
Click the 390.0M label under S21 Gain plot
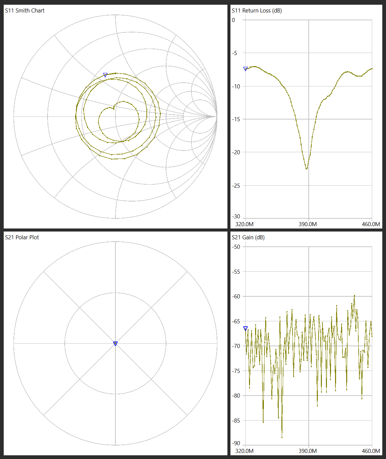tap(307, 451)
